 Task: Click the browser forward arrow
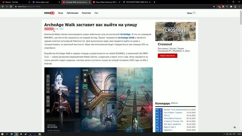[x=7, y=7]
